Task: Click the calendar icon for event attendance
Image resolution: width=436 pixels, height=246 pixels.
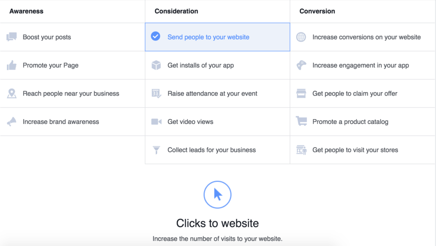Action: tap(156, 93)
